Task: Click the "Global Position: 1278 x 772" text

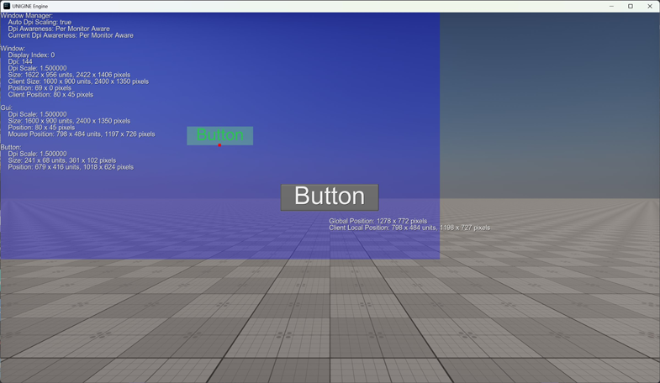Action: coord(378,221)
